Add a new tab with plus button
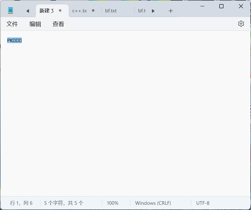 pyautogui.click(x=171, y=11)
